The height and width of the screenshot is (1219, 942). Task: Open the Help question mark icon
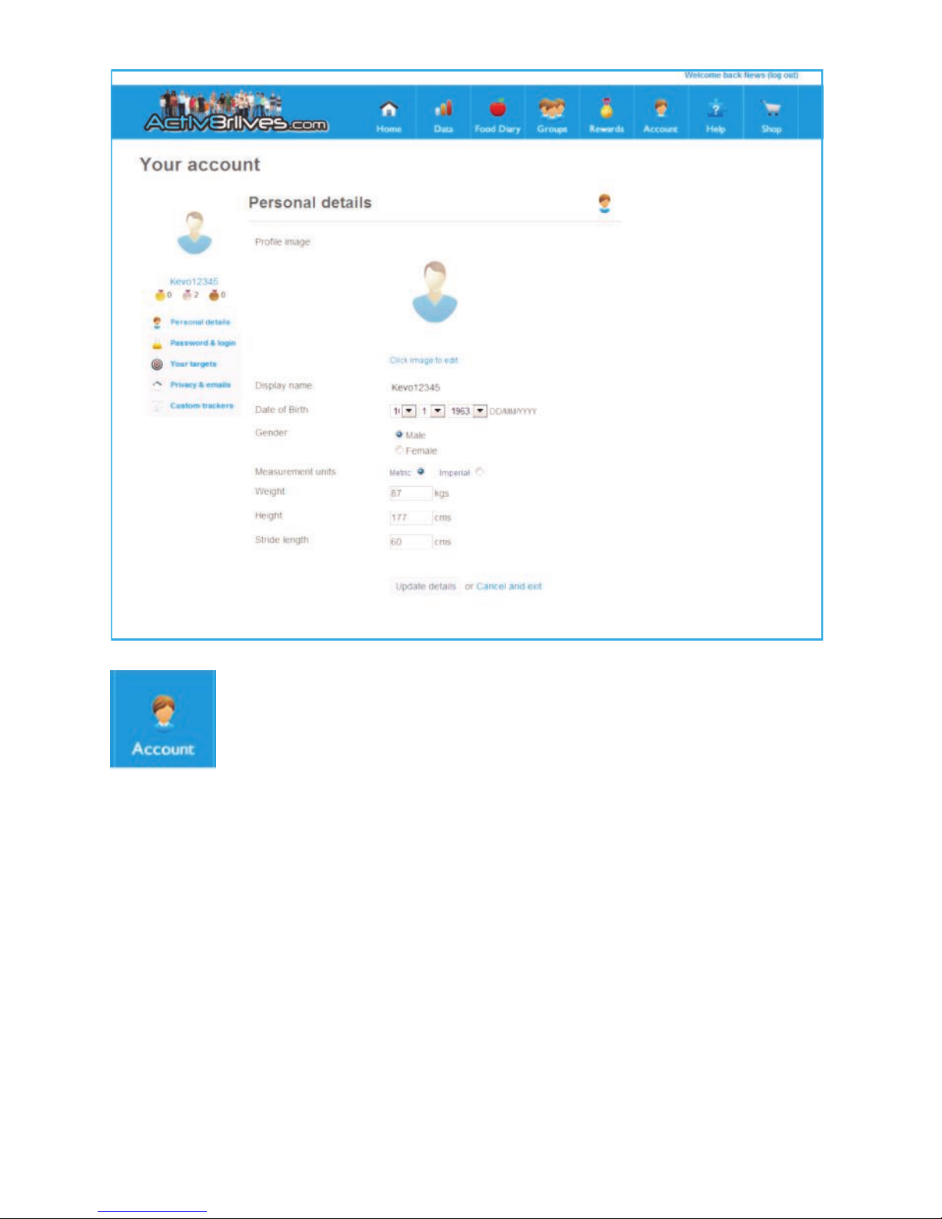[x=716, y=108]
